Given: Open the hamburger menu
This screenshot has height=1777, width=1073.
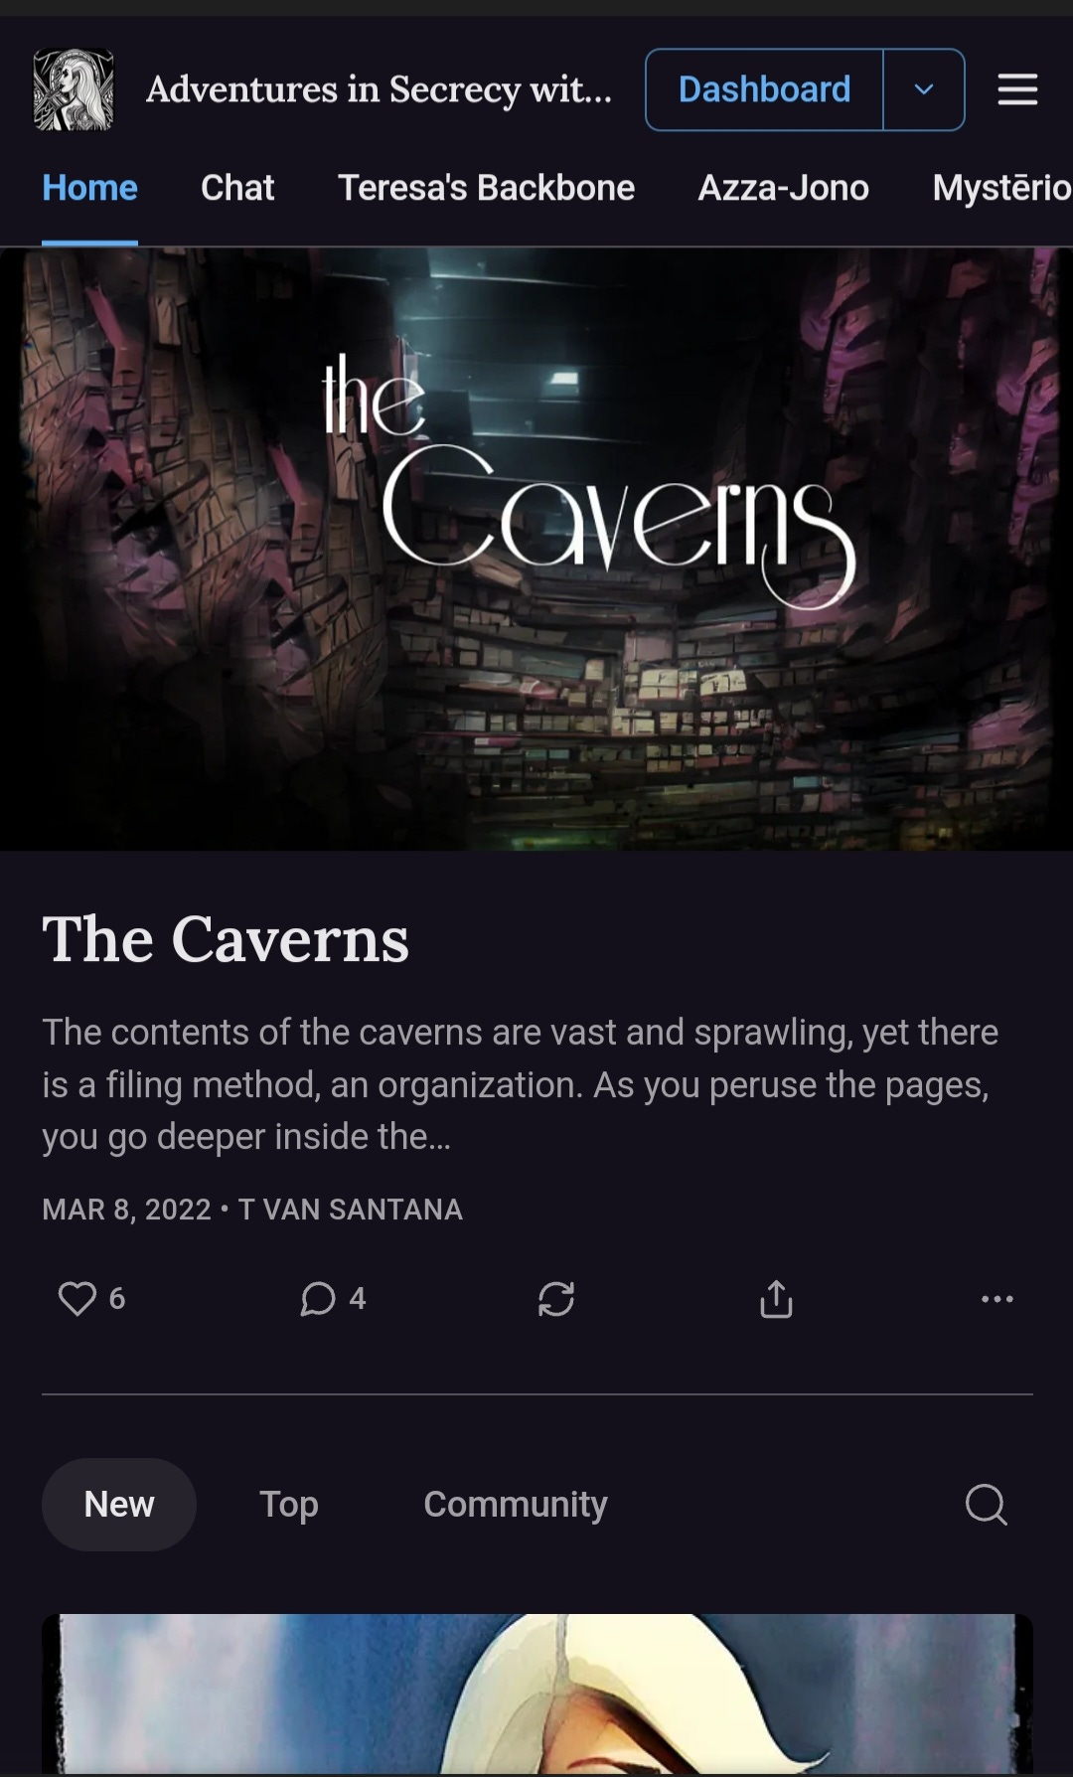Looking at the screenshot, I should (1017, 89).
